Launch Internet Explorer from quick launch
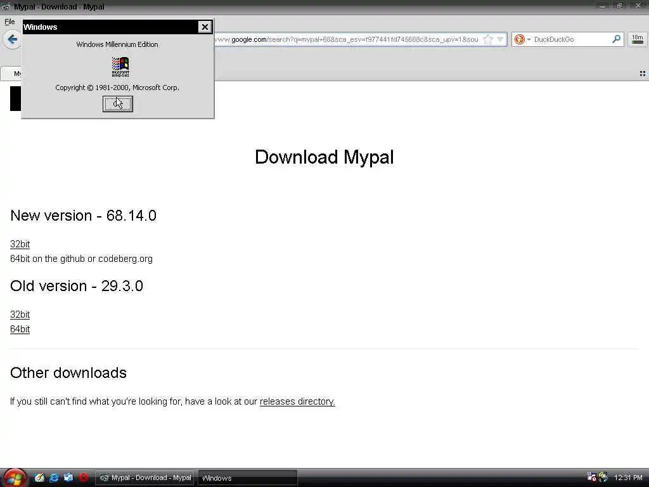Screen dimensions: 649x487 tap(54, 477)
